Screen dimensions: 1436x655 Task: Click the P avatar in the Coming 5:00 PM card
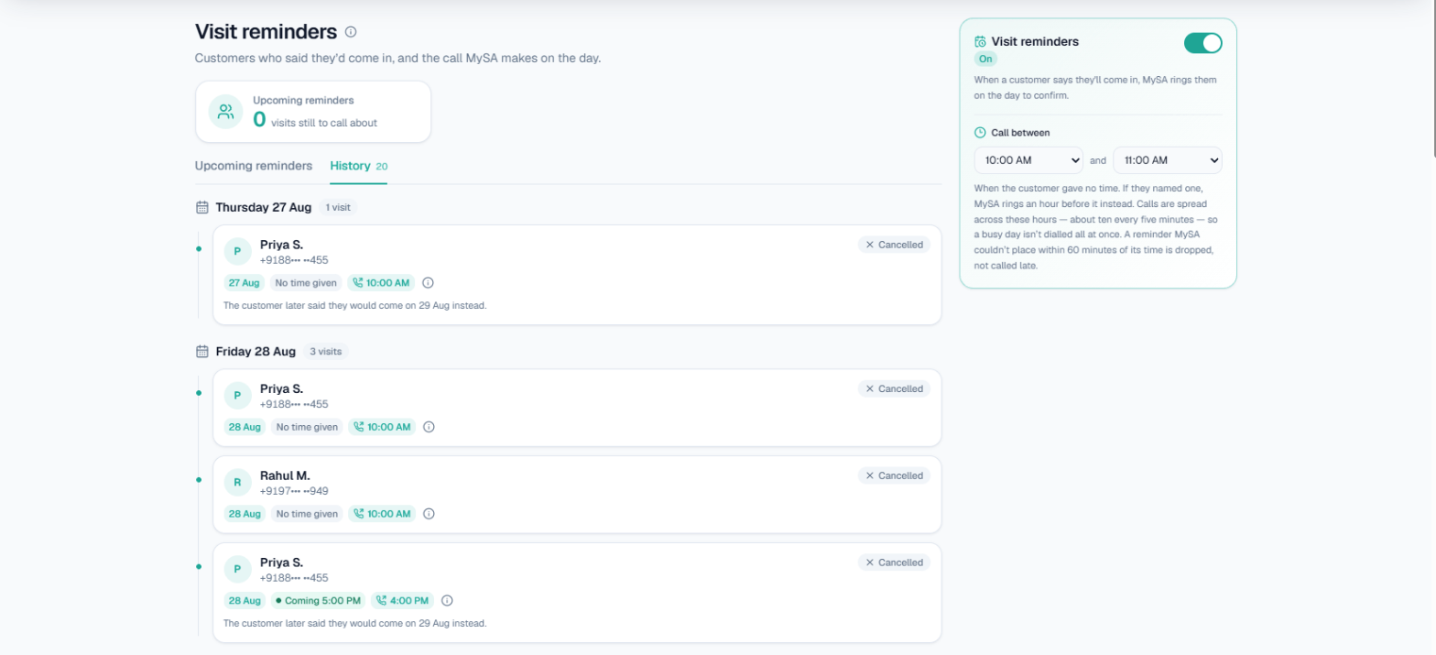pyautogui.click(x=237, y=569)
